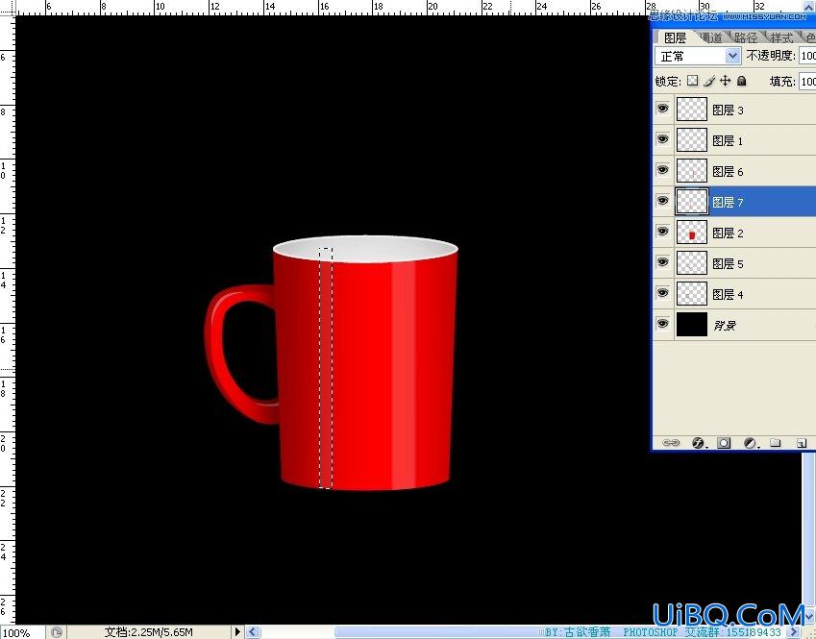
Task: Select the 图层 3 thumbnail
Action: click(692, 109)
